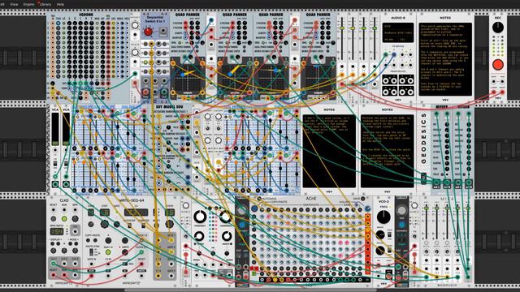This screenshot has width=520, height=292.
Task: Open the View menu
Action: [x=14, y=4]
